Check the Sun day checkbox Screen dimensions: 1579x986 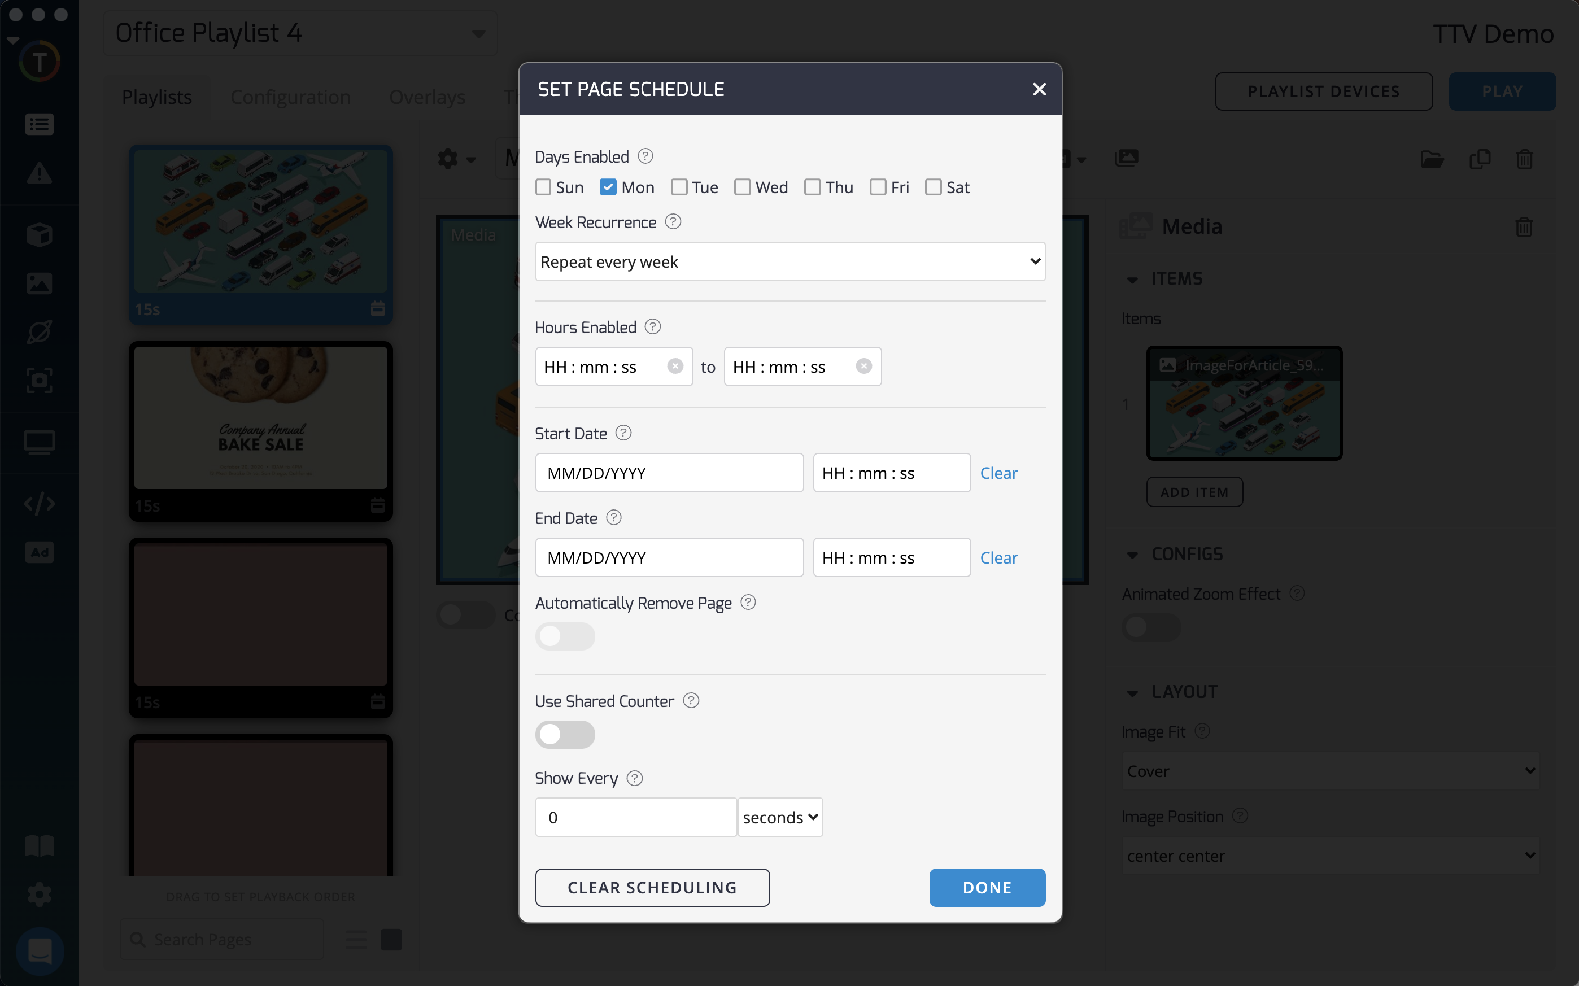tap(543, 187)
